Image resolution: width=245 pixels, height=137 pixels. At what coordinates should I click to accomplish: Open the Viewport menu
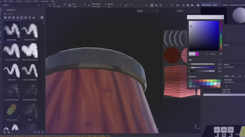point(28,1)
